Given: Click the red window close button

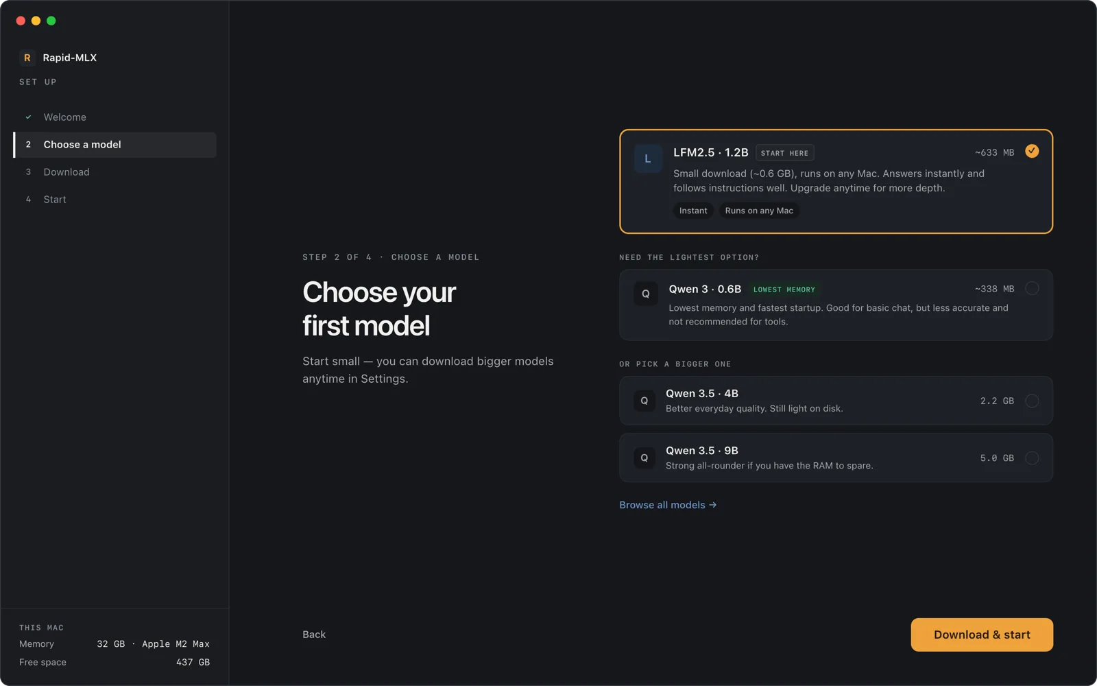Looking at the screenshot, I should tap(21, 21).
